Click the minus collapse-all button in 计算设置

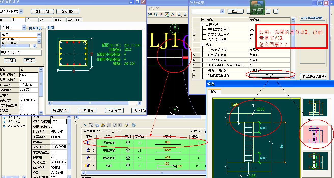coord(276,11)
